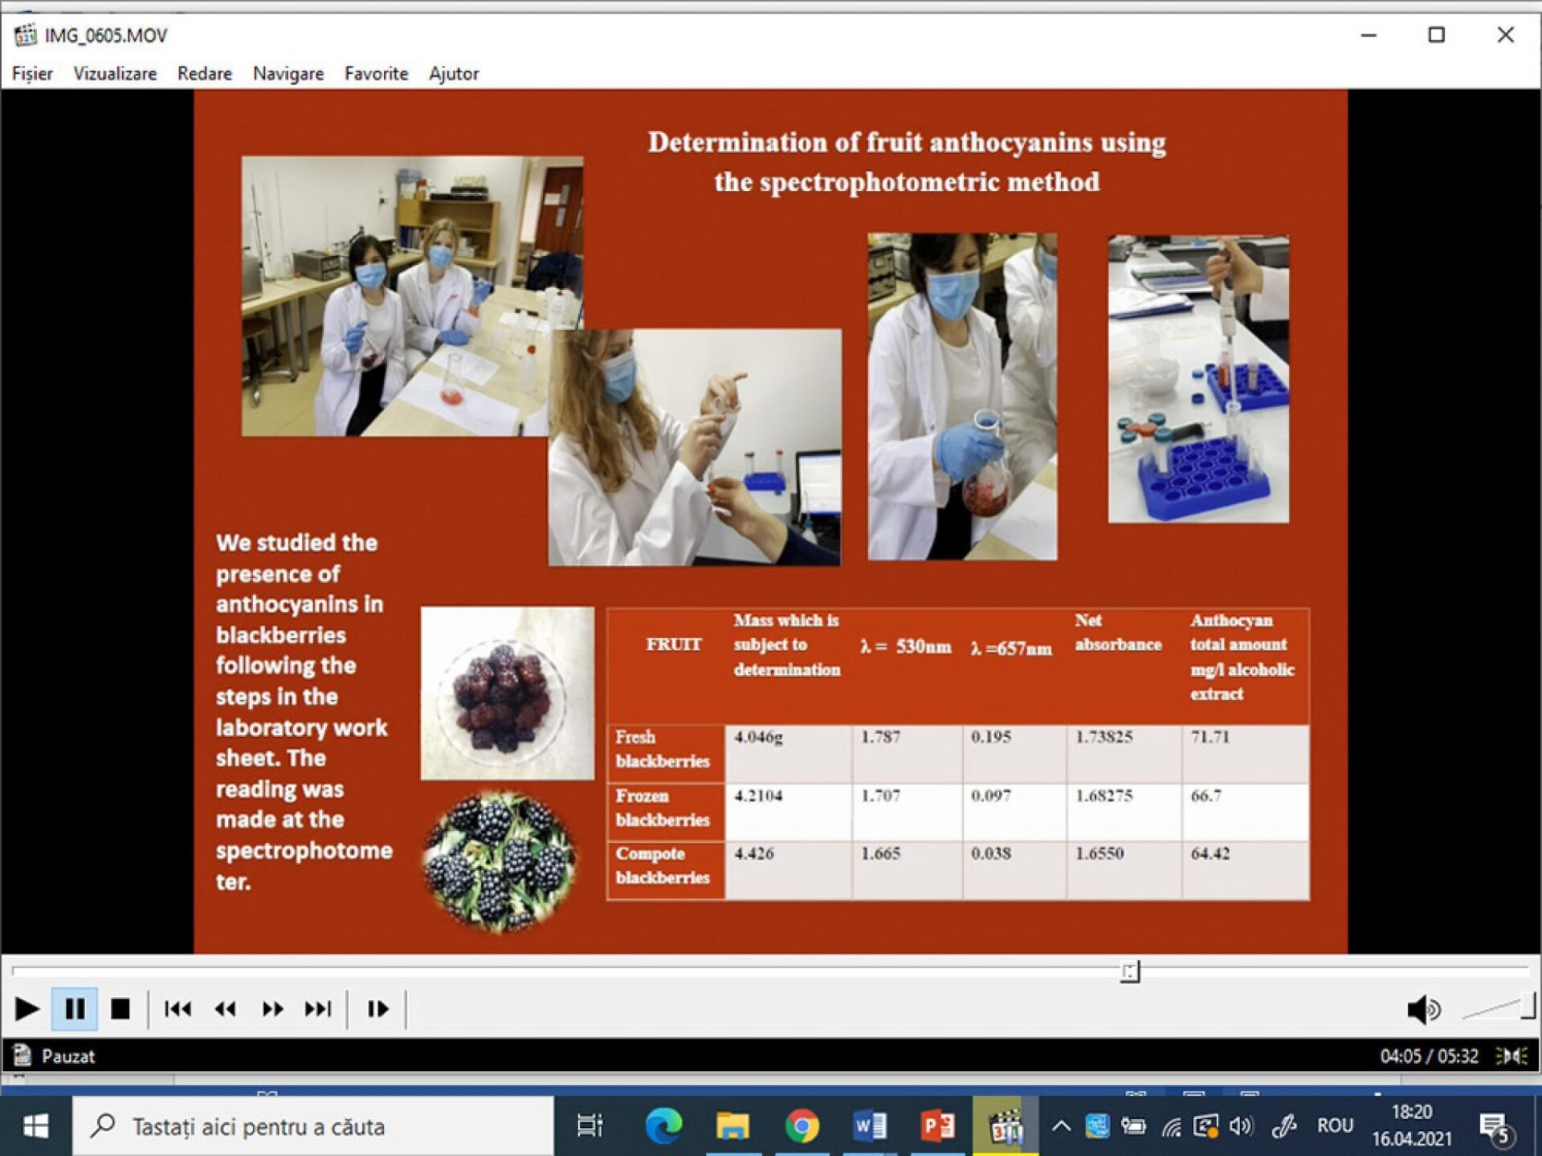Mute the player volume
1542x1156 pixels.
1424,1010
